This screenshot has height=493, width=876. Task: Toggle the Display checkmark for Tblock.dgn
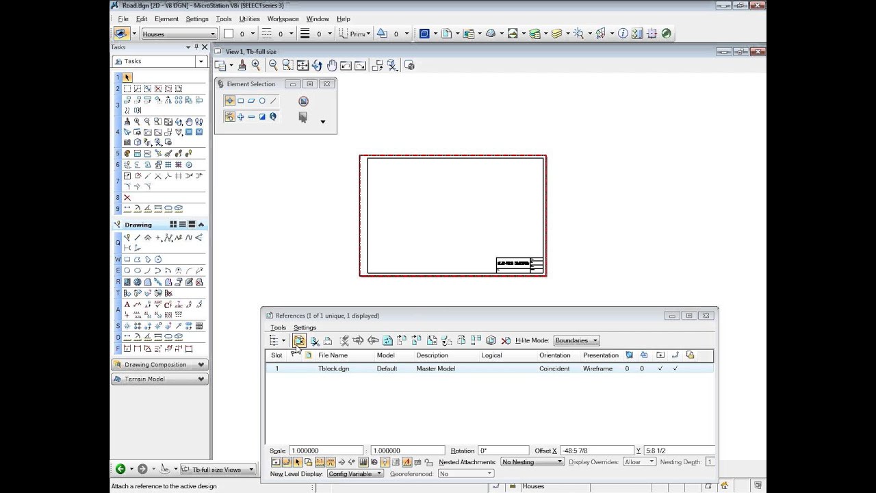coord(660,368)
